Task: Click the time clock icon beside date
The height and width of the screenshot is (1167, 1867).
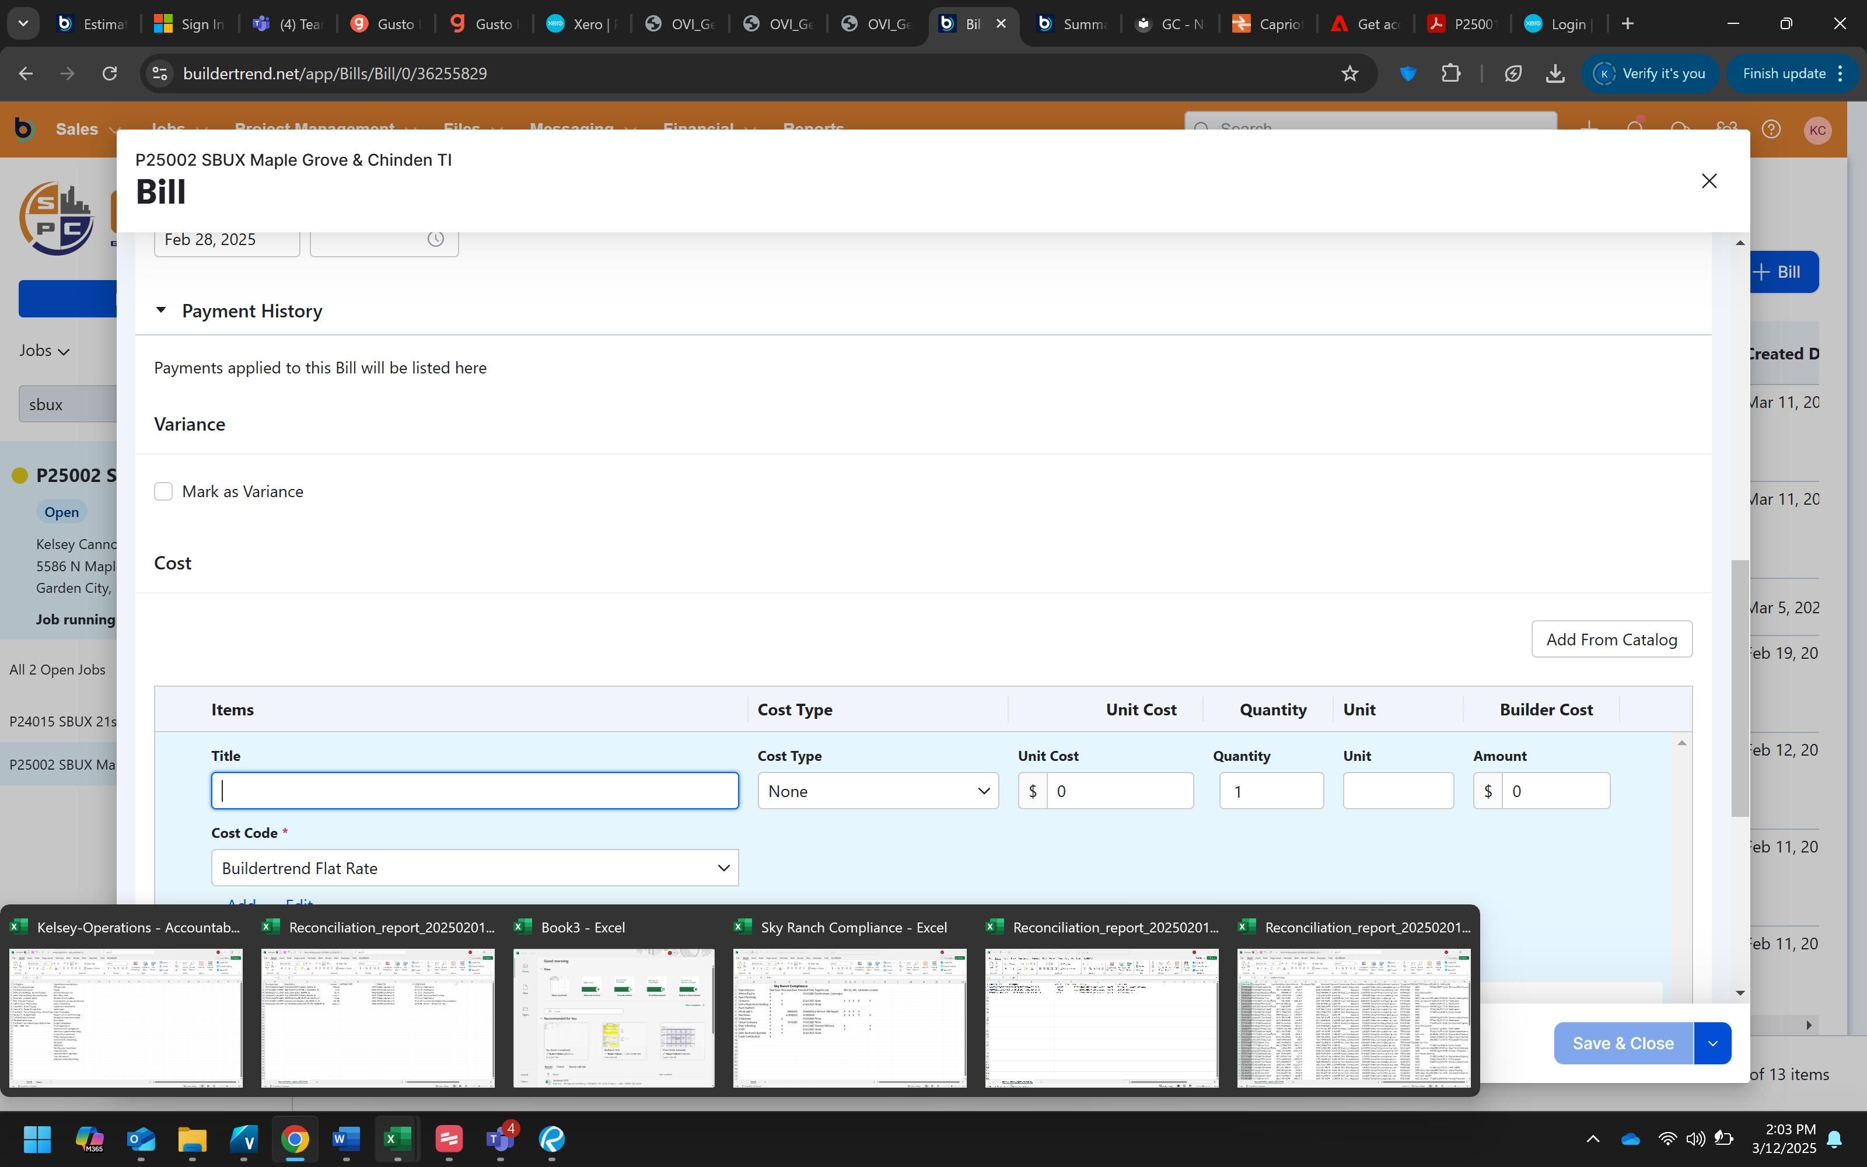Action: (x=435, y=239)
